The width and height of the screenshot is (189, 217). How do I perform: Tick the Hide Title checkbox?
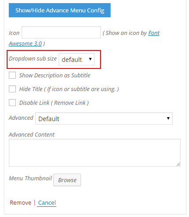coord(12,89)
